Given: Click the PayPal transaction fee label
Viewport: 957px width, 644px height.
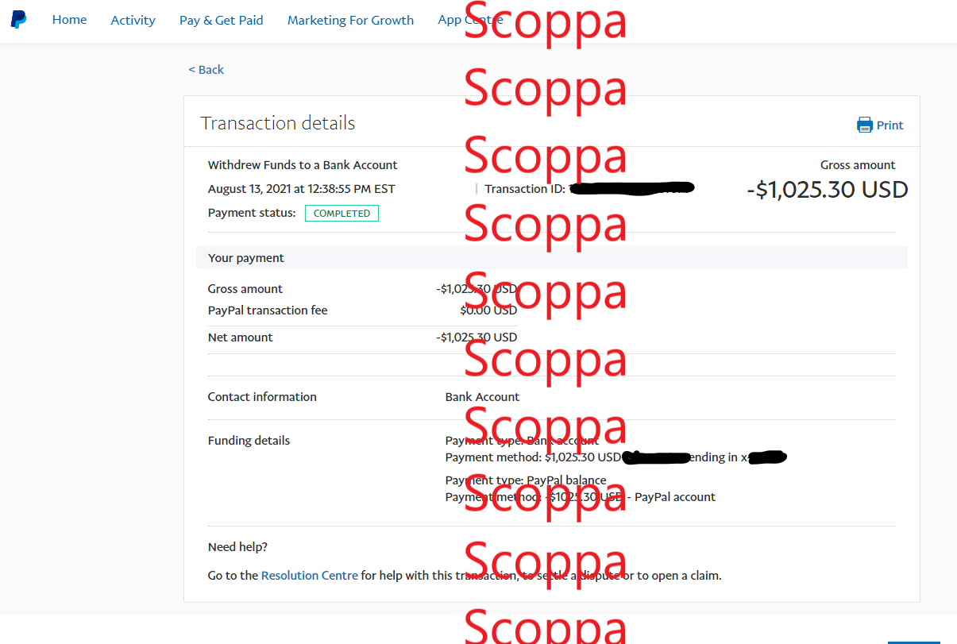Looking at the screenshot, I should (268, 310).
